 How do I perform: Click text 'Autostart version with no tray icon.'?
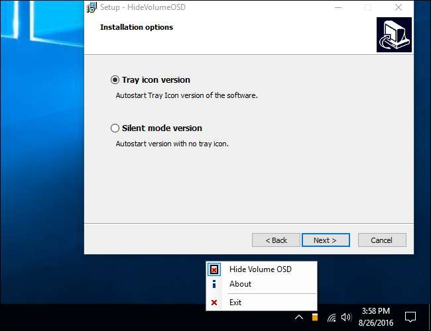click(x=172, y=144)
